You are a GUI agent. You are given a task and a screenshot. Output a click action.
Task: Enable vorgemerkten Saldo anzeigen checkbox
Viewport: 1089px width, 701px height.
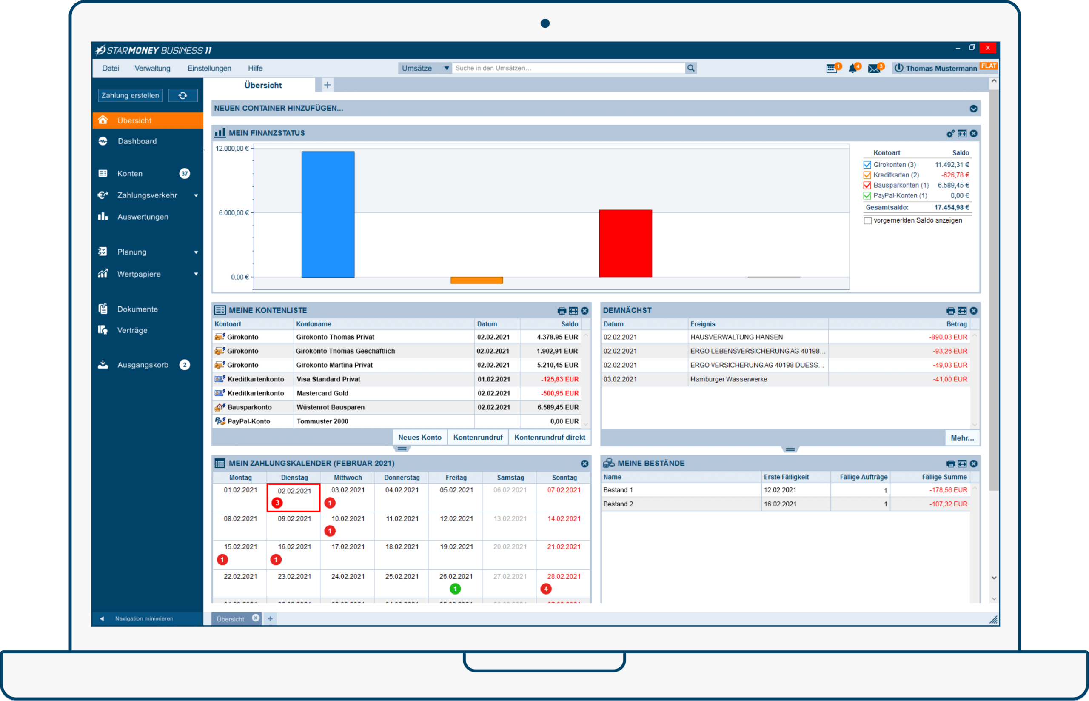[x=867, y=221]
